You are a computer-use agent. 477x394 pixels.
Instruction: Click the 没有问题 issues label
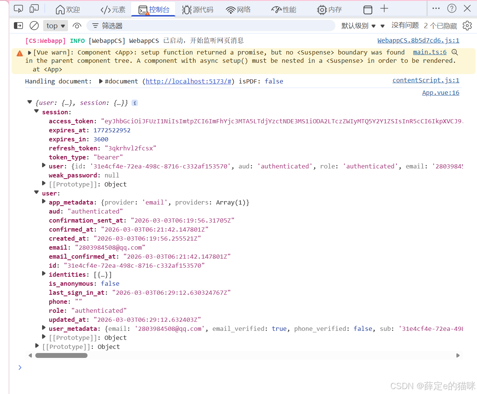pos(405,25)
